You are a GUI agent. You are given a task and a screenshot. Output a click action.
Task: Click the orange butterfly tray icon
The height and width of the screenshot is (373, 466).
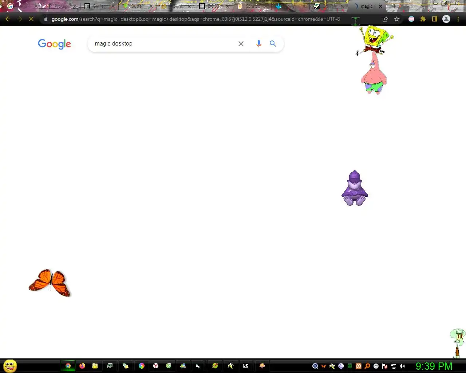[x=324, y=366]
